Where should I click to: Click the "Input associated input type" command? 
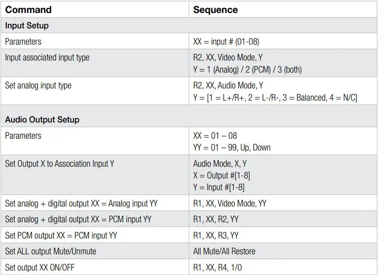[x=47, y=58]
